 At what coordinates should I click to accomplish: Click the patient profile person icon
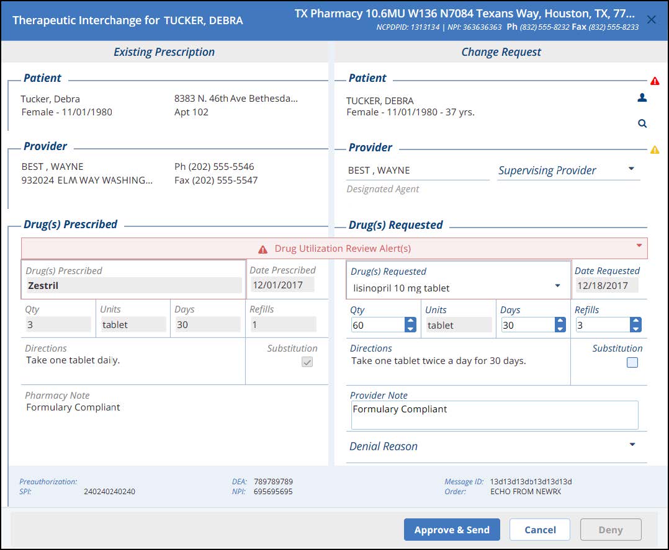tap(642, 97)
